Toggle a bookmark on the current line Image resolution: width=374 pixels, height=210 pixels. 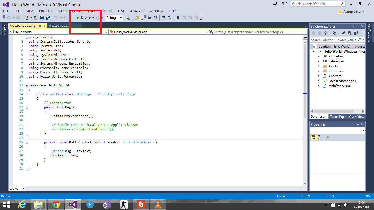pos(178,18)
